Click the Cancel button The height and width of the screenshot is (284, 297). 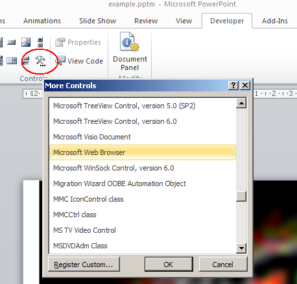[x=223, y=265]
